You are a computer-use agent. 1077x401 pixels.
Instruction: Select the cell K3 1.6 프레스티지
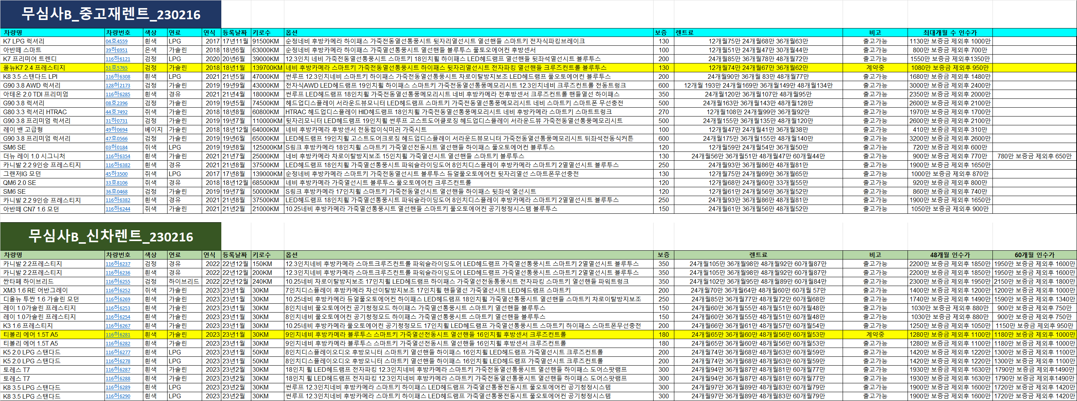pos(52,326)
